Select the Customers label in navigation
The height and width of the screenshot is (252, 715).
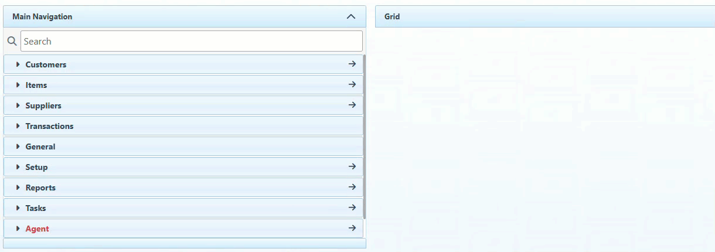coord(46,64)
